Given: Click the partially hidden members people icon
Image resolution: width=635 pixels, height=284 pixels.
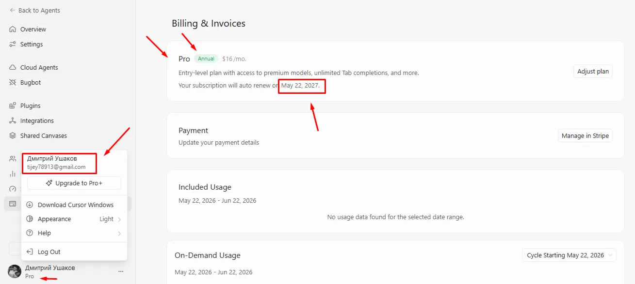Looking at the screenshot, I should pyautogui.click(x=13, y=159).
